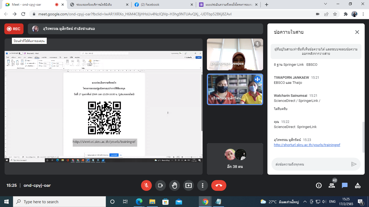Close the Facebook tab
The width and height of the screenshot is (369, 207).
pos(192,5)
